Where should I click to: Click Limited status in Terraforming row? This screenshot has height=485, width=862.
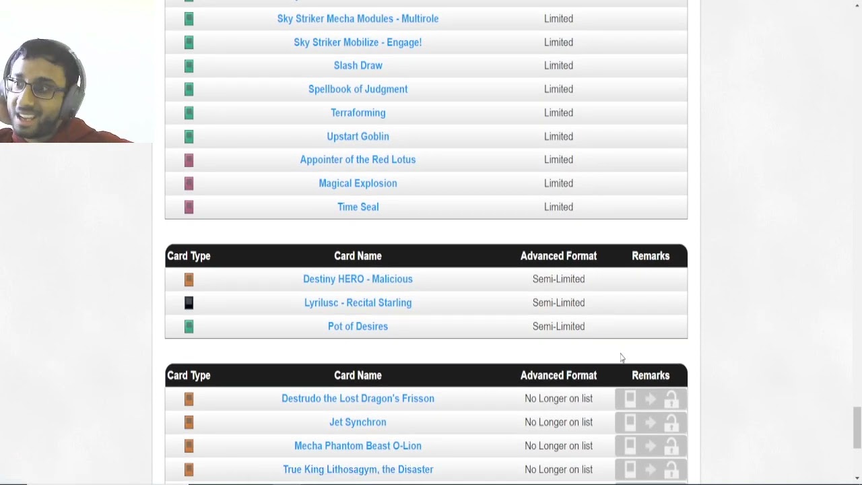click(x=558, y=112)
